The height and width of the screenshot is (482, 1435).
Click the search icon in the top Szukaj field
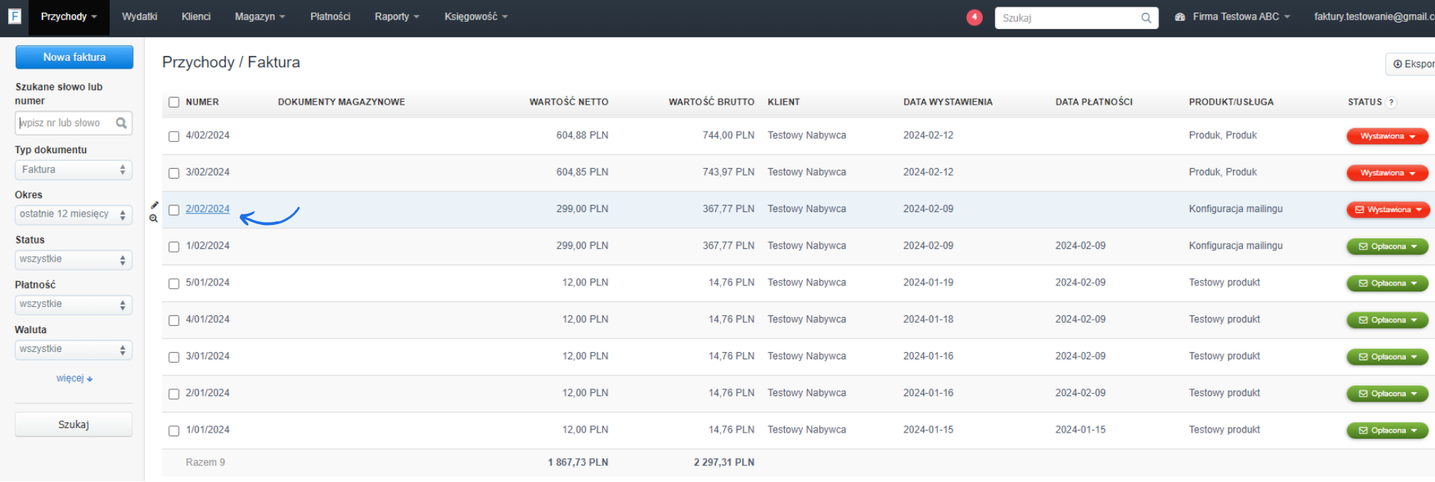(x=1146, y=18)
